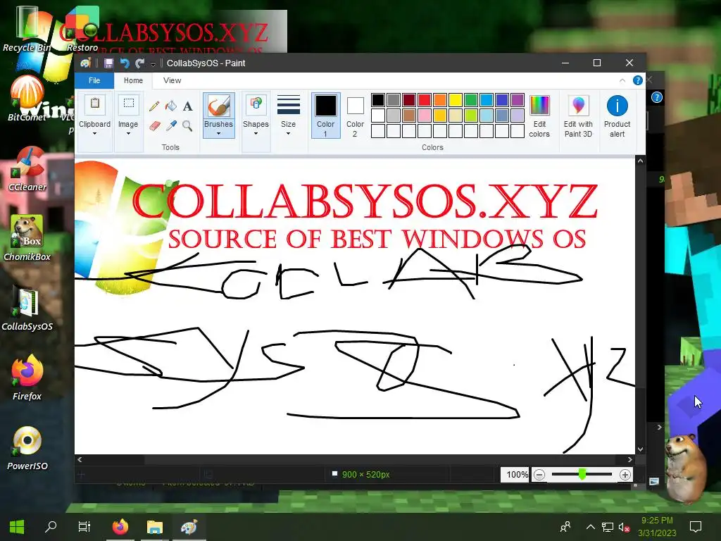
Task: Click the Paste clipboard icon
Action: coord(95,104)
